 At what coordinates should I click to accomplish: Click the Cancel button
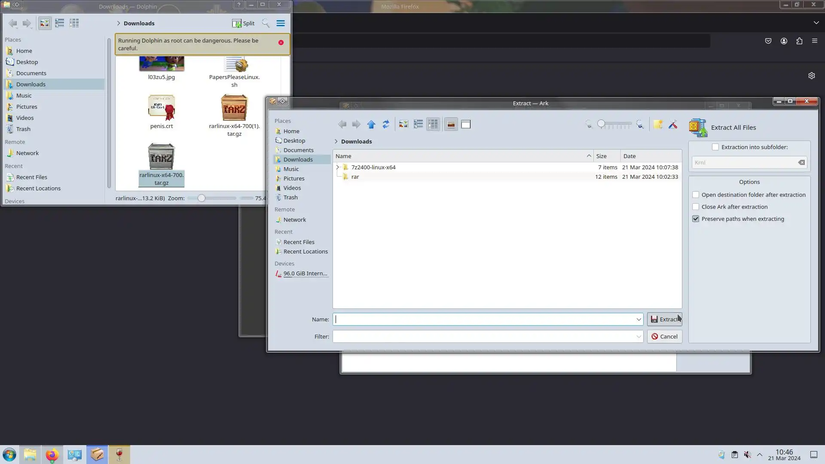point(664,336)
